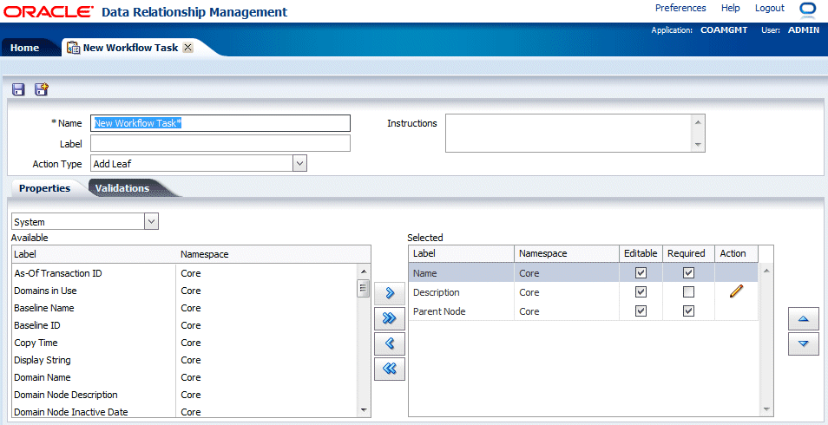Open the System category dropdown

(x=151, y=222)
